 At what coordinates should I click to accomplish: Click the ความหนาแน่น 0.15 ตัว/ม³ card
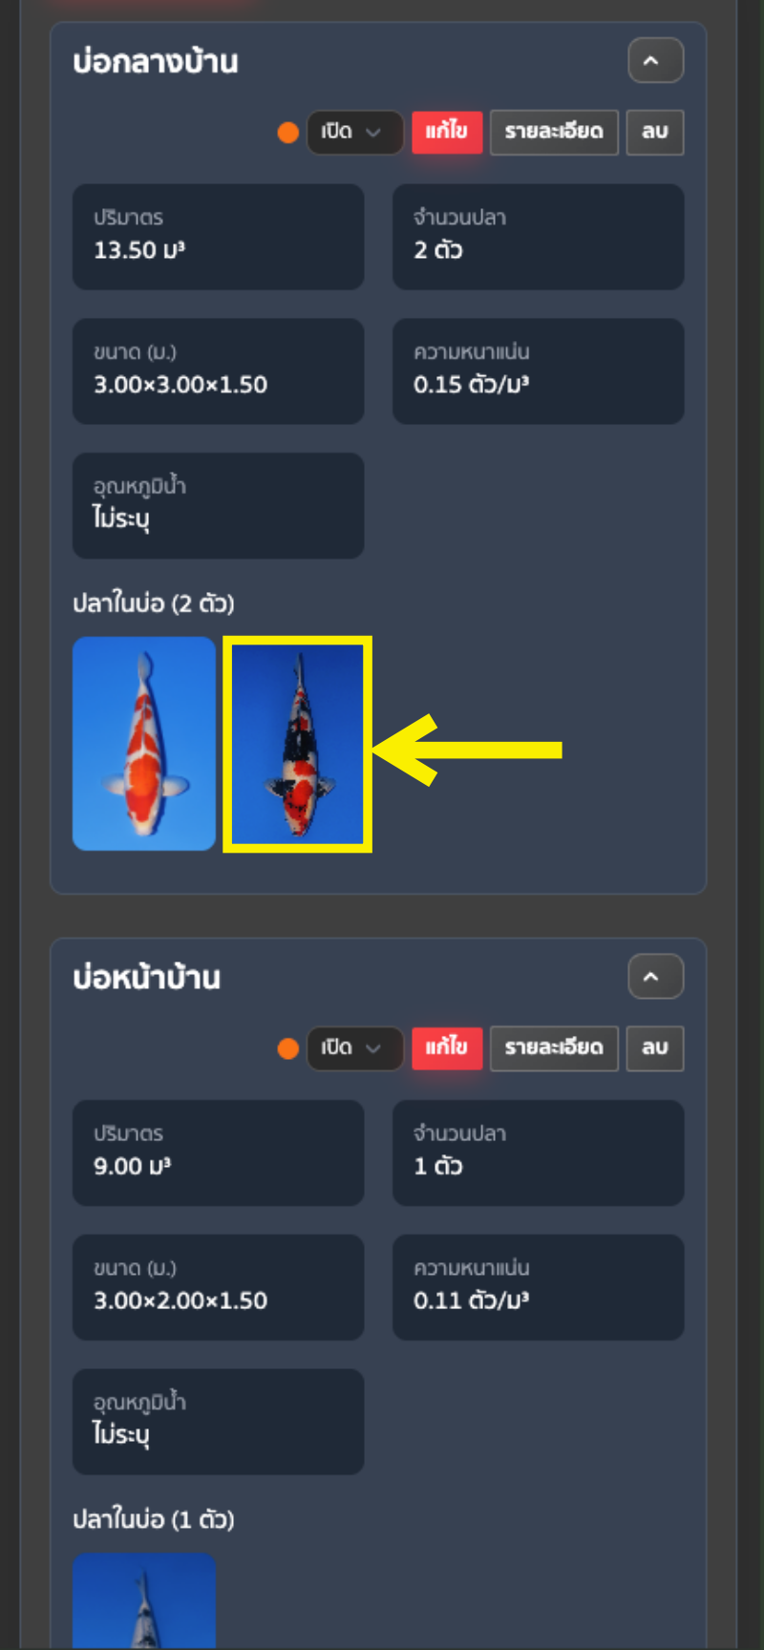[x=539, y=371]
